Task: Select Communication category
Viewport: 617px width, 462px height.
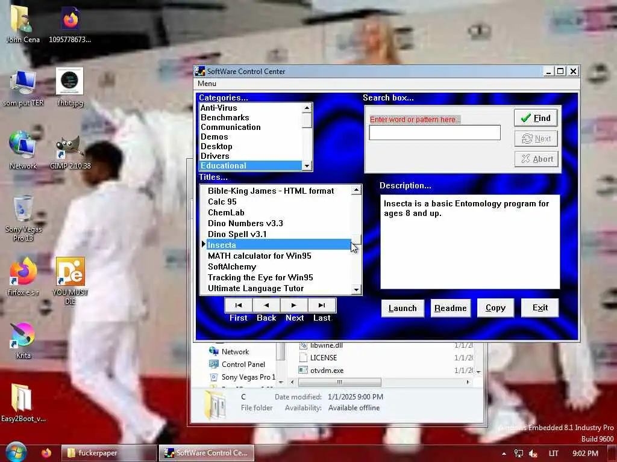Action: [250, 127]
